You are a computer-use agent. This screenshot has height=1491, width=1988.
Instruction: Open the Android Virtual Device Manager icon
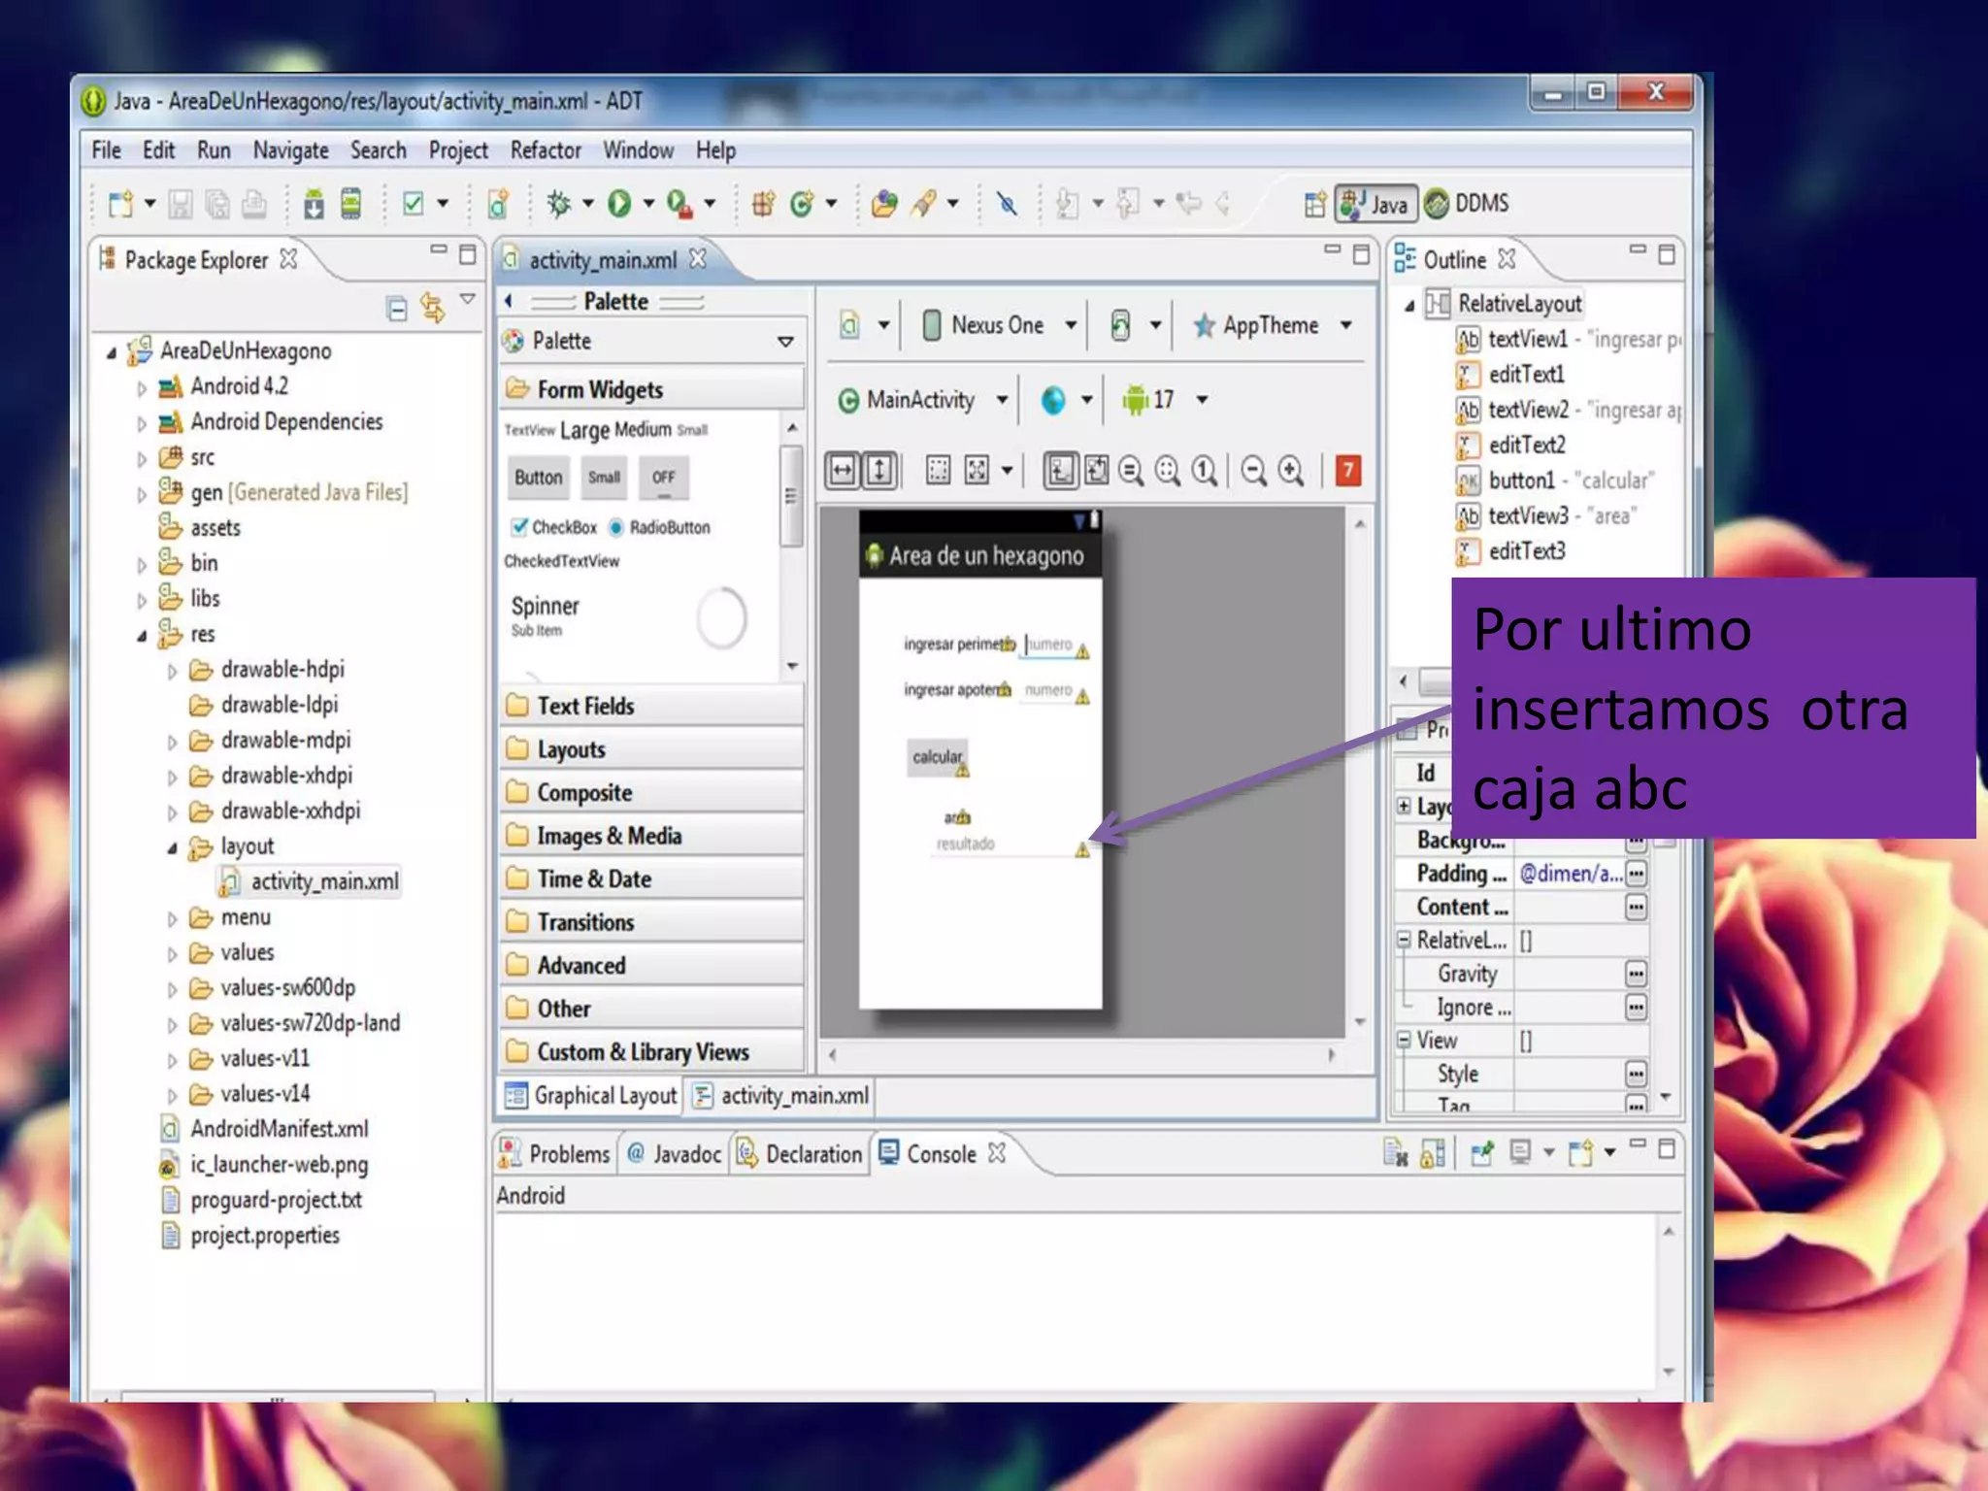click(350, 204)
